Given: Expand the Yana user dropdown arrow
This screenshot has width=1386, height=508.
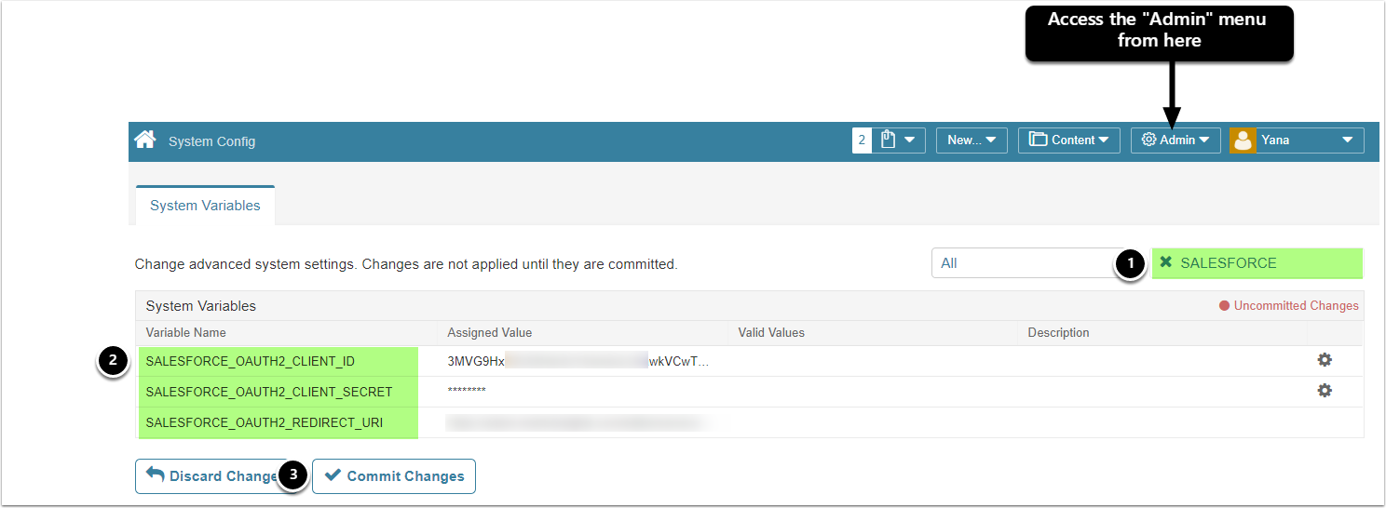Looking at the screenshot, I should (x=1347, y=140).
